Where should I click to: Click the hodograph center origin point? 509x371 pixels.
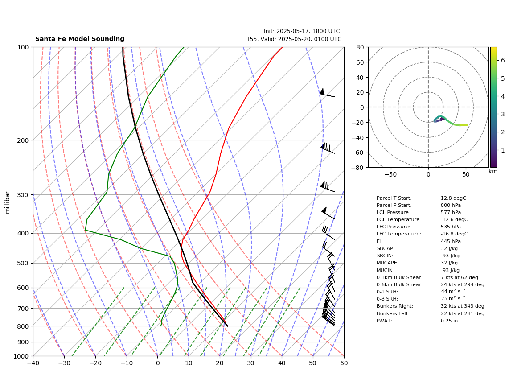[428, 107]
